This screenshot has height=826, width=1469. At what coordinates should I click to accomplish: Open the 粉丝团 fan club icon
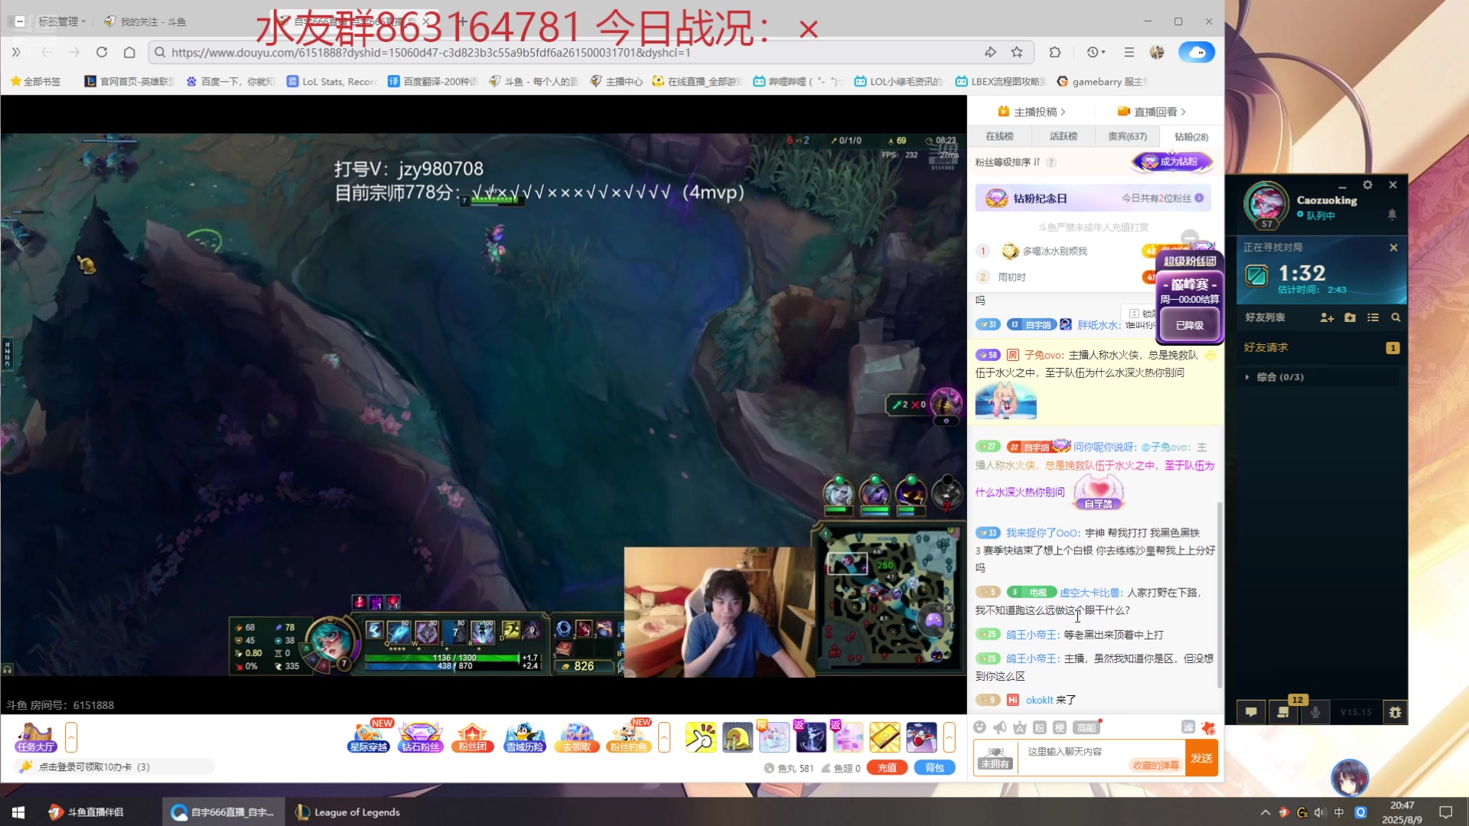tap(473, 737)
